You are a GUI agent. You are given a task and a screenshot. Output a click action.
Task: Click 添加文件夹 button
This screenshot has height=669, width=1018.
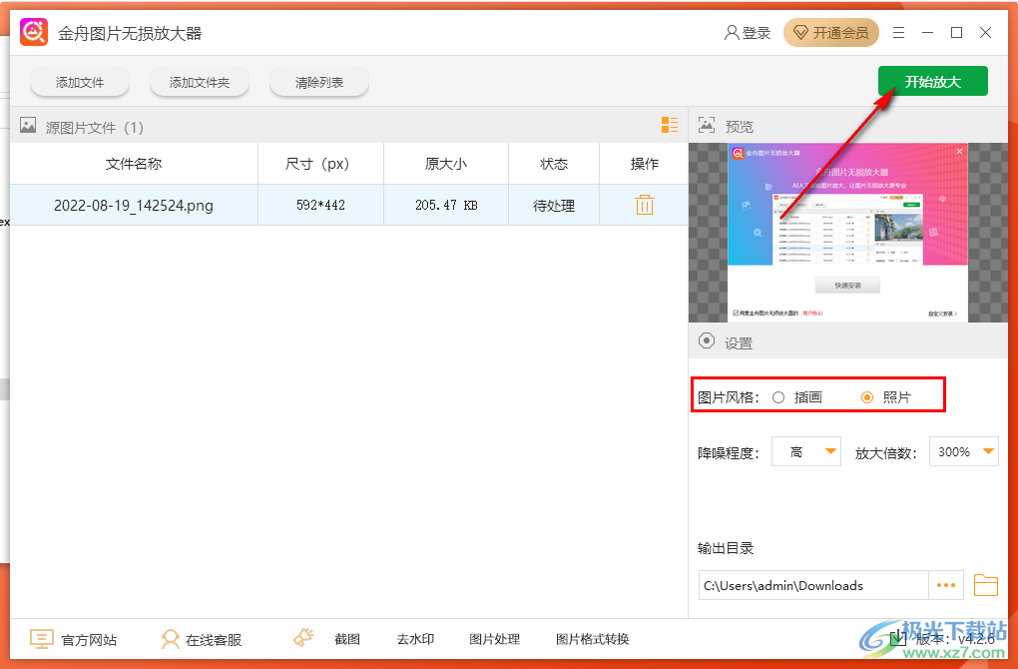200,83
